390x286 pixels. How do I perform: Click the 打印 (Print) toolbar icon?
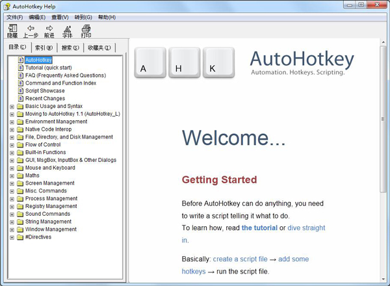pos(86,29)
